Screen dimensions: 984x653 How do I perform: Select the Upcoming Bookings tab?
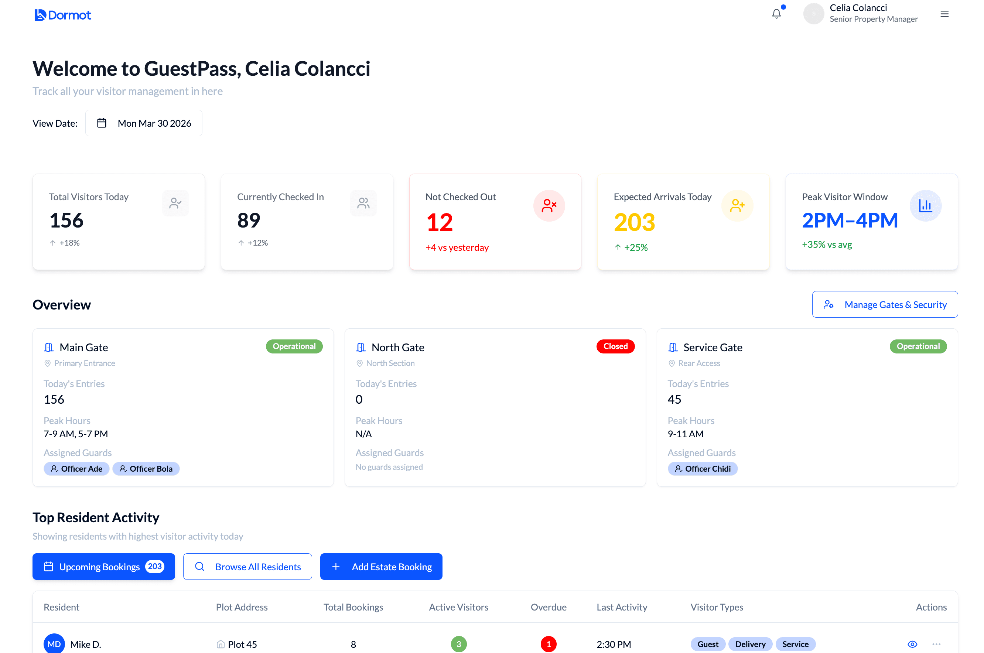click(x=103, y=566)
